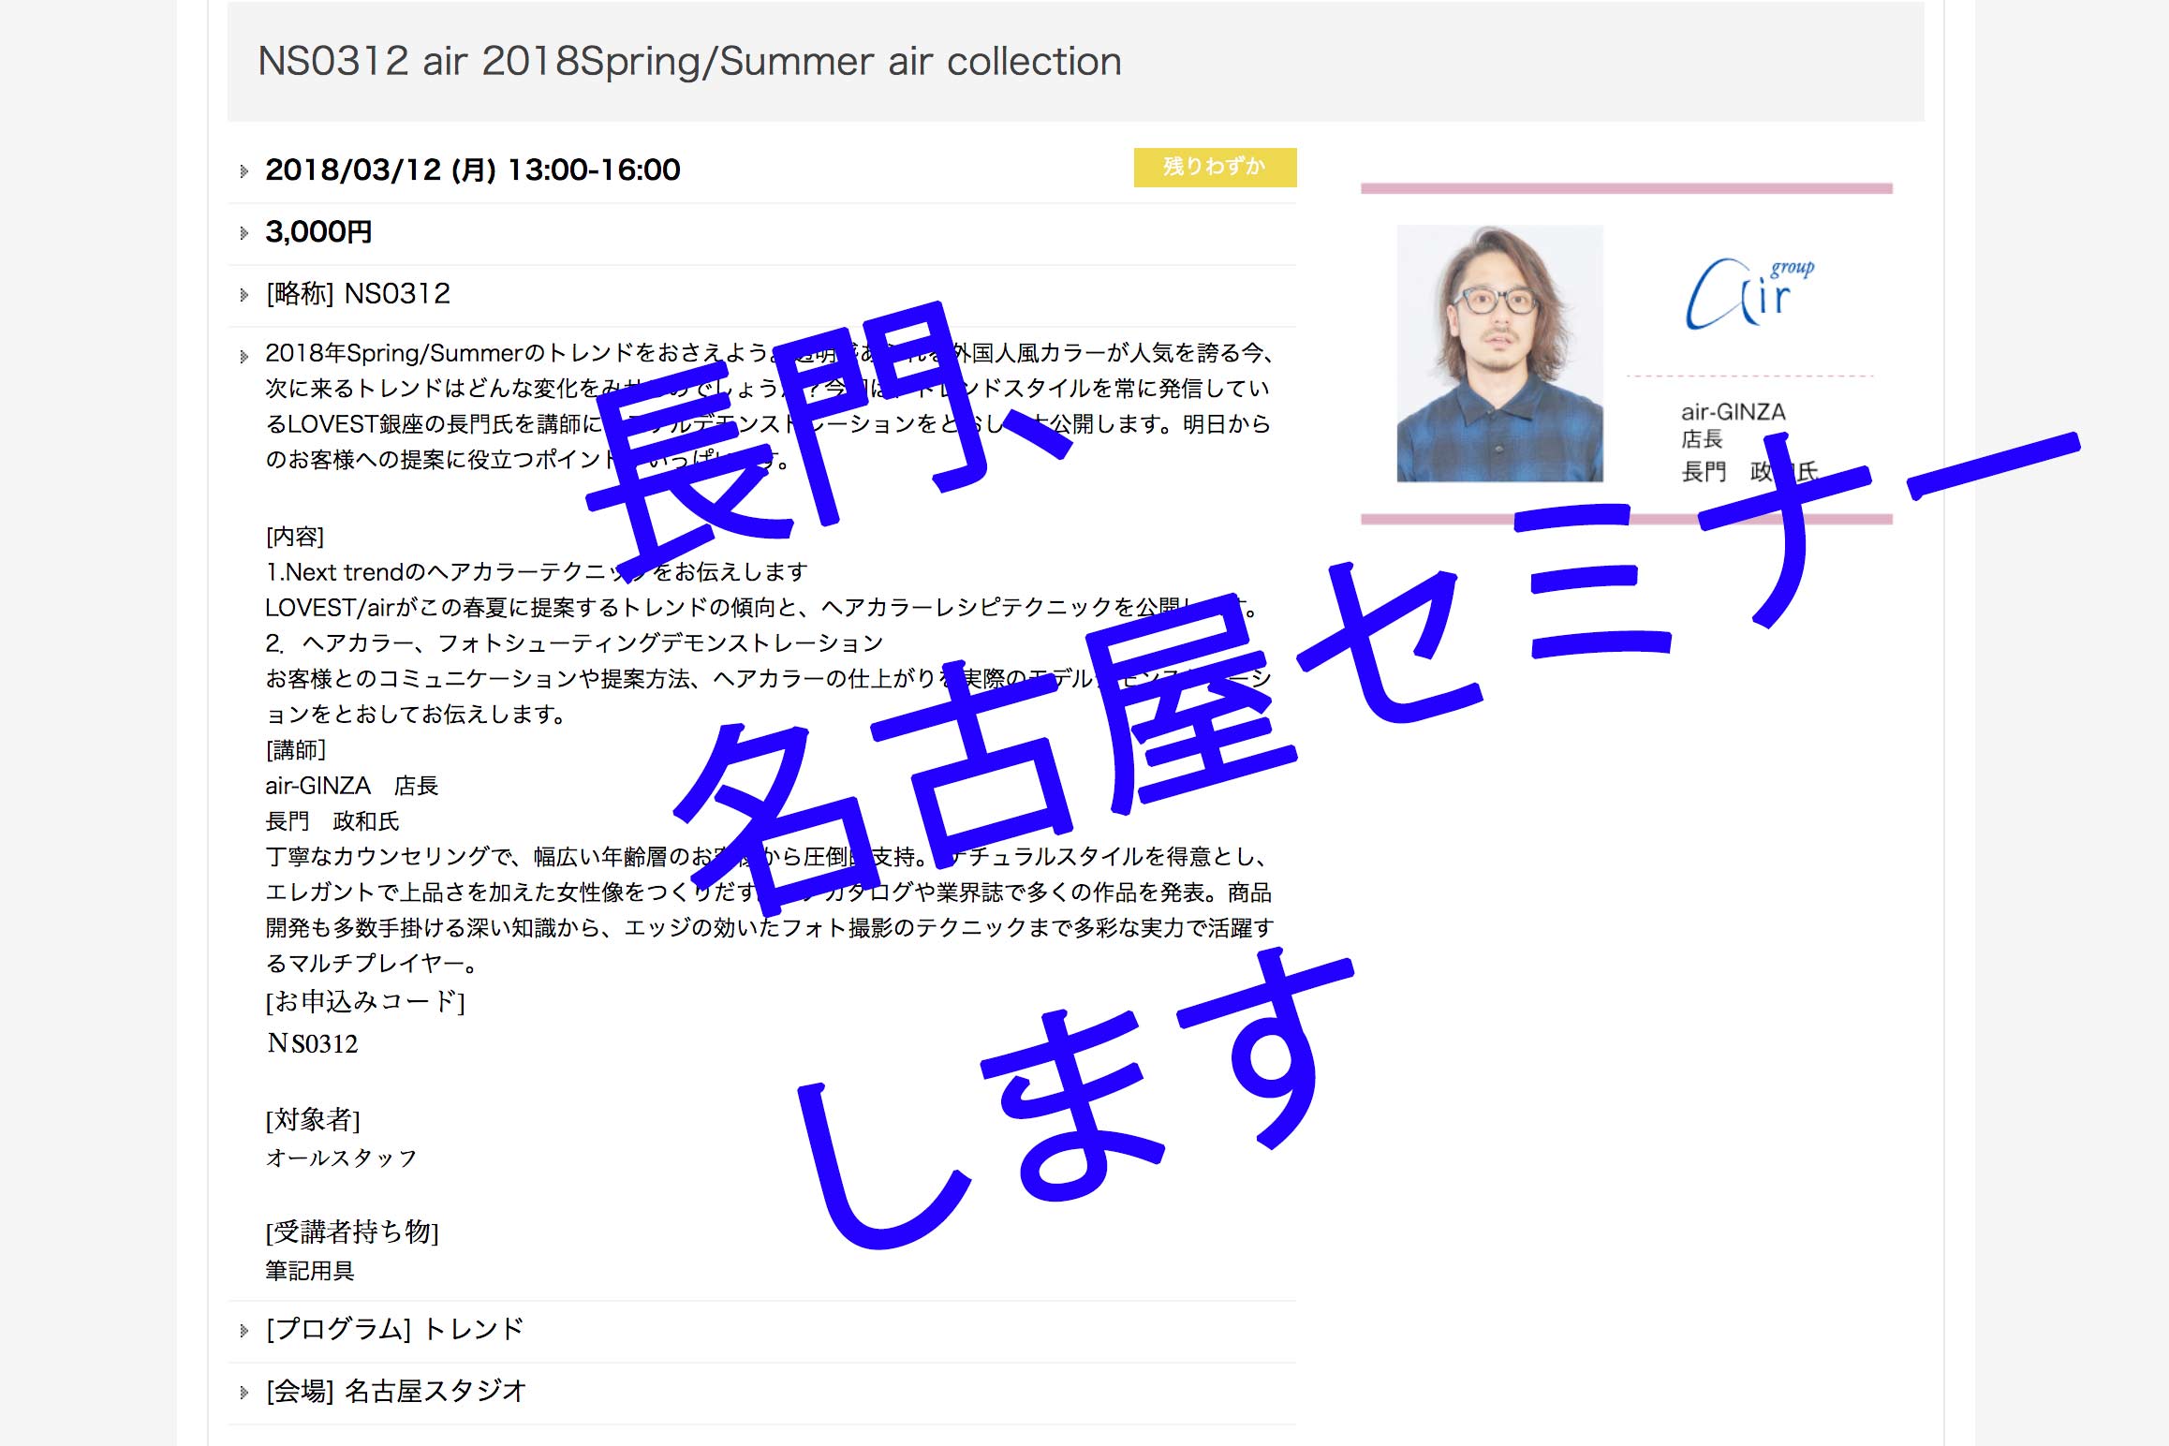
Task: Click the [対象者] section heading
Action: pyautogui.click(x=313, y=1119)
